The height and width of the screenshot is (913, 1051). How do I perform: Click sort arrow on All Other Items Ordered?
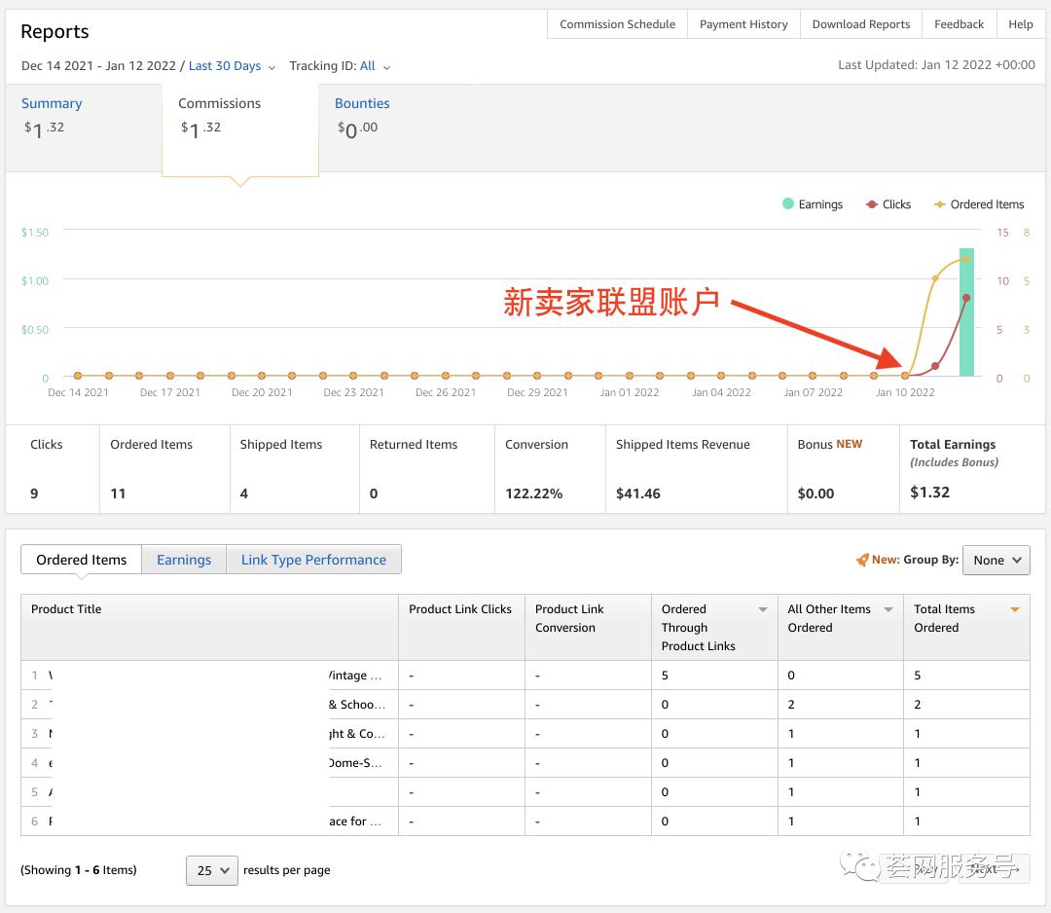pyautogui.click(x=888, y=610)
